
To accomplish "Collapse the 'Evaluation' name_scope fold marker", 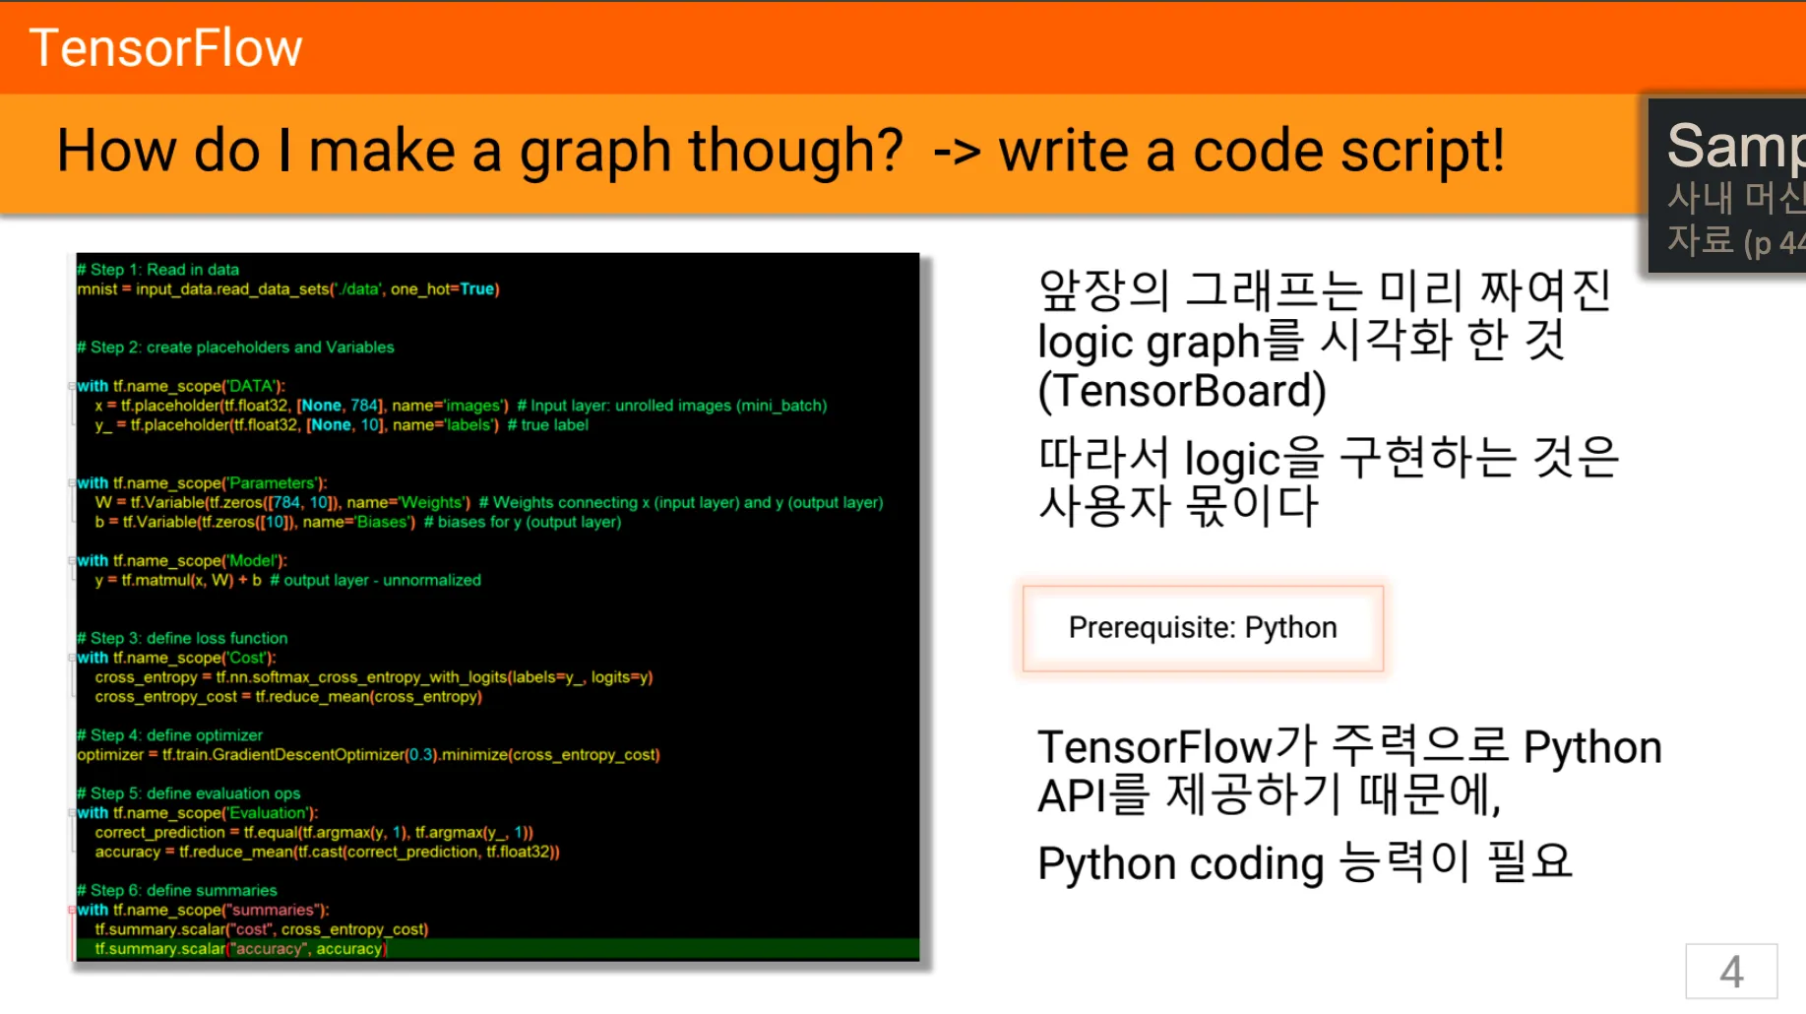I will (72, 813).
